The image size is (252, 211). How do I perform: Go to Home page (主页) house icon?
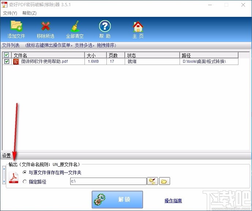(138, 26)
